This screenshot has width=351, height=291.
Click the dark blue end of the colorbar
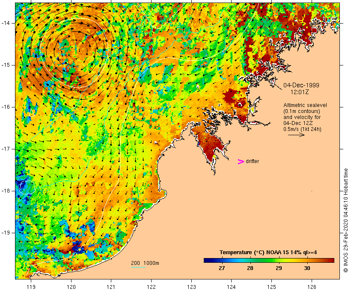click(x=207, y=260)
